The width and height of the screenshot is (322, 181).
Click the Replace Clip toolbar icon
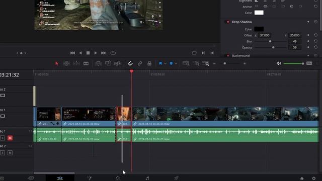tap(117, 63)
